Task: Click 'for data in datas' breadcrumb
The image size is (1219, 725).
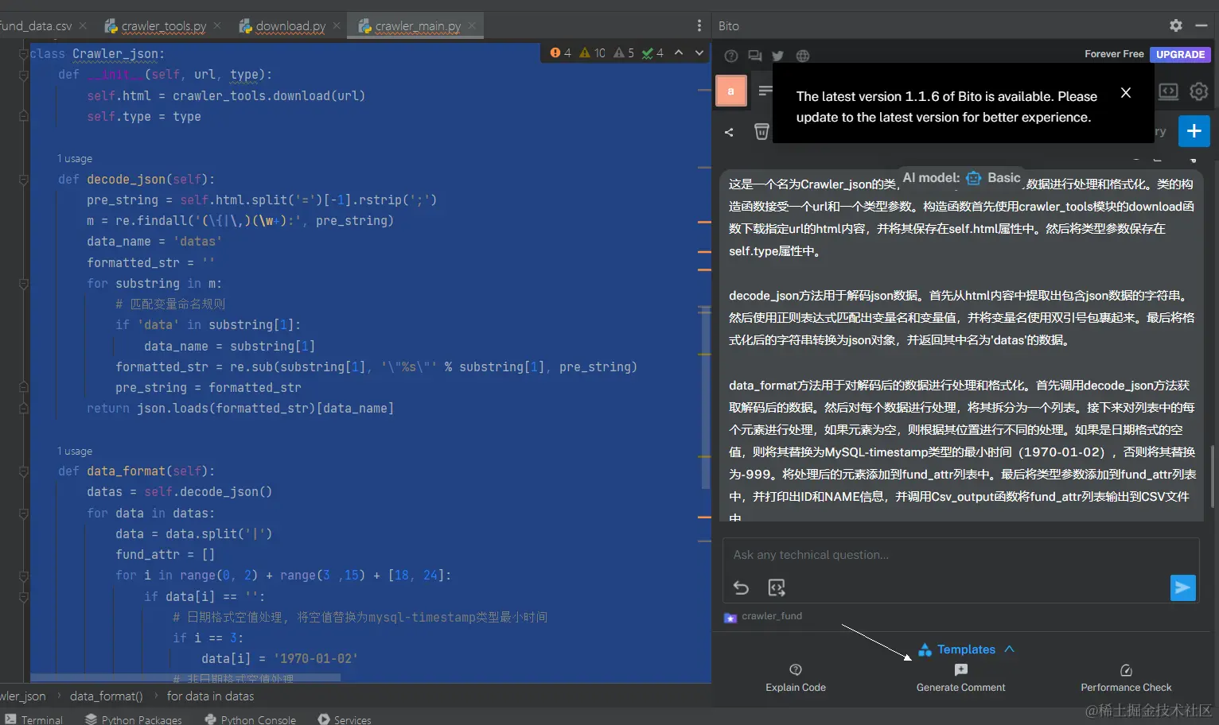Action: coord(210,696)
